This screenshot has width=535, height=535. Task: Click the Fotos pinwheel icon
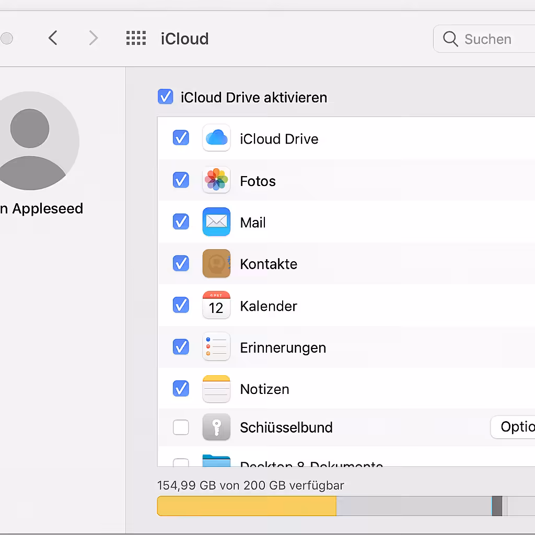[x=216, y=180]
